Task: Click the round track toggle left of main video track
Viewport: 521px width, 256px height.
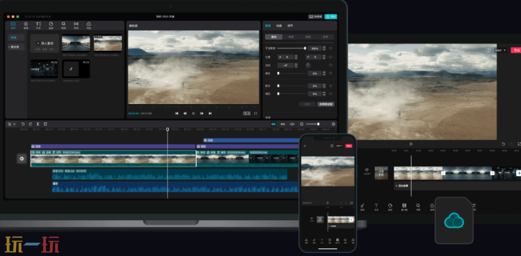Action: (22, 159)
